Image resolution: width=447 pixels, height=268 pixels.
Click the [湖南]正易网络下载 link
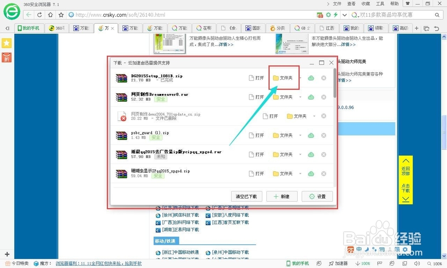pyautogui.click(x=180, y=230)
